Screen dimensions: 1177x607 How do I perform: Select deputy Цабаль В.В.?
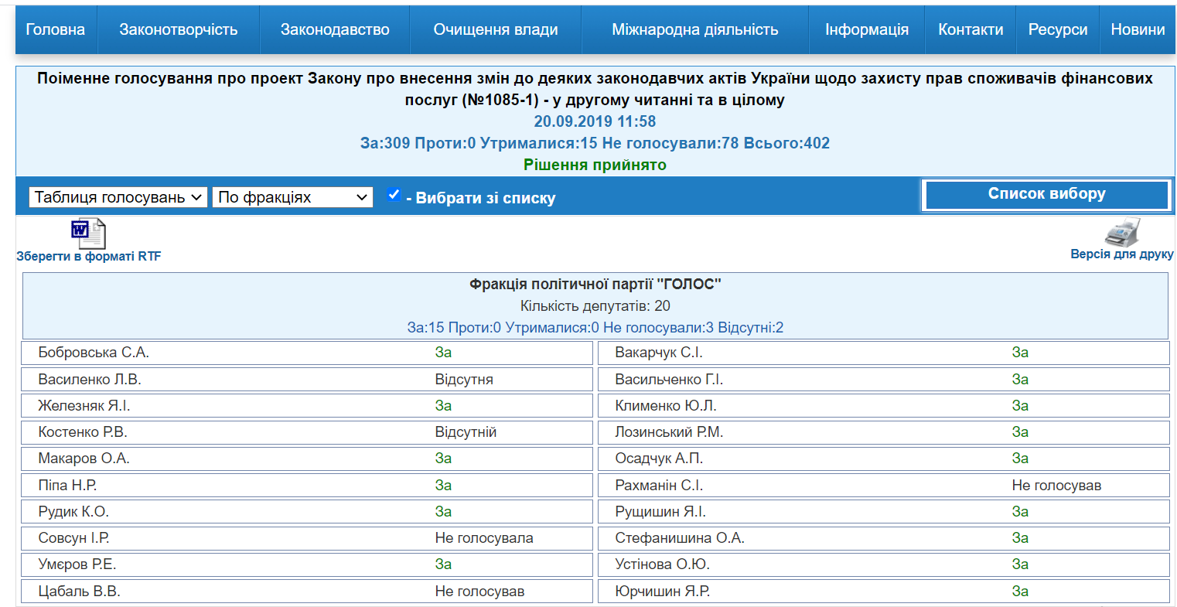pyautogui.click(x=79, y=592)
